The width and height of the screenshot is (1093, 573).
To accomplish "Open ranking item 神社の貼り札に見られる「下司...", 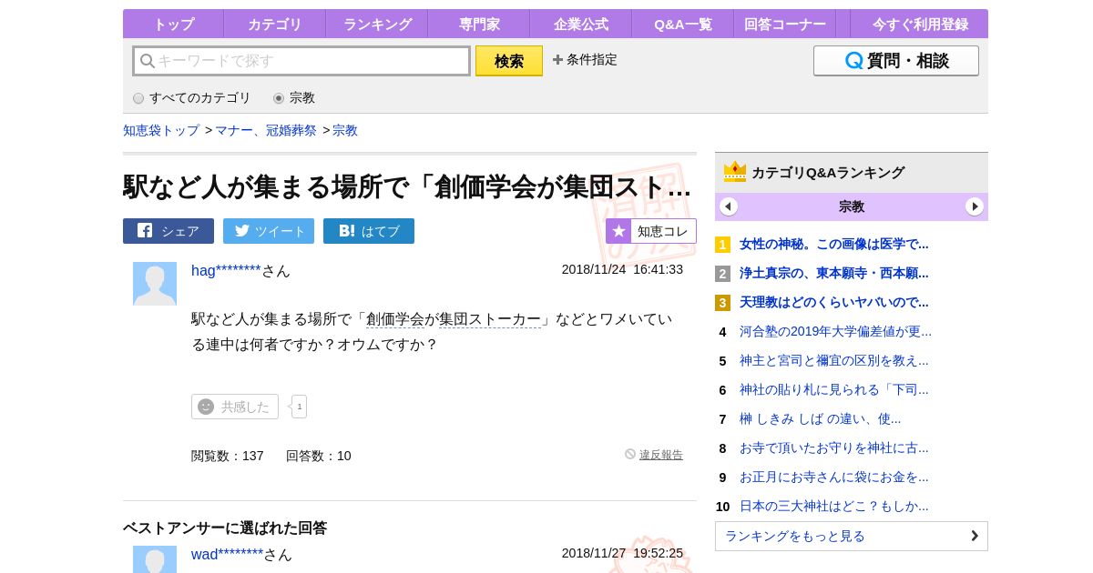I will (834, 389).
